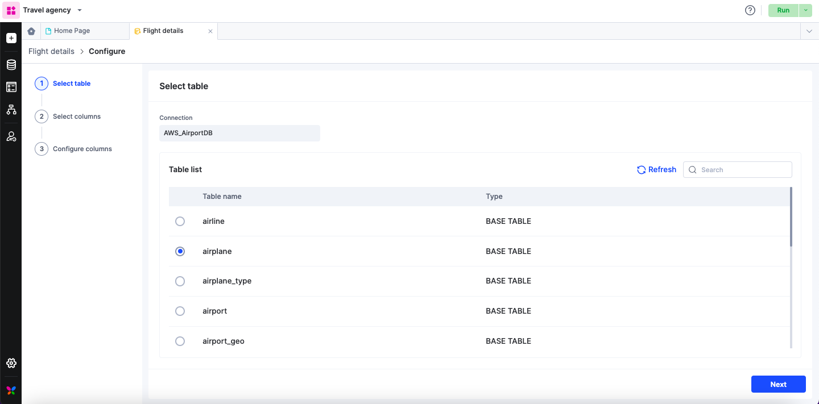819x404 pixels.
Task: Click BASE TABLE in airport_geo row
Action: pyautogui.click(x=508, y=341)
